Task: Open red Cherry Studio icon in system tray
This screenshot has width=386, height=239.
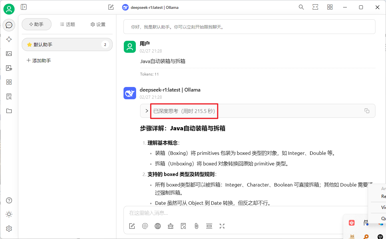Action: coord(352,223)
